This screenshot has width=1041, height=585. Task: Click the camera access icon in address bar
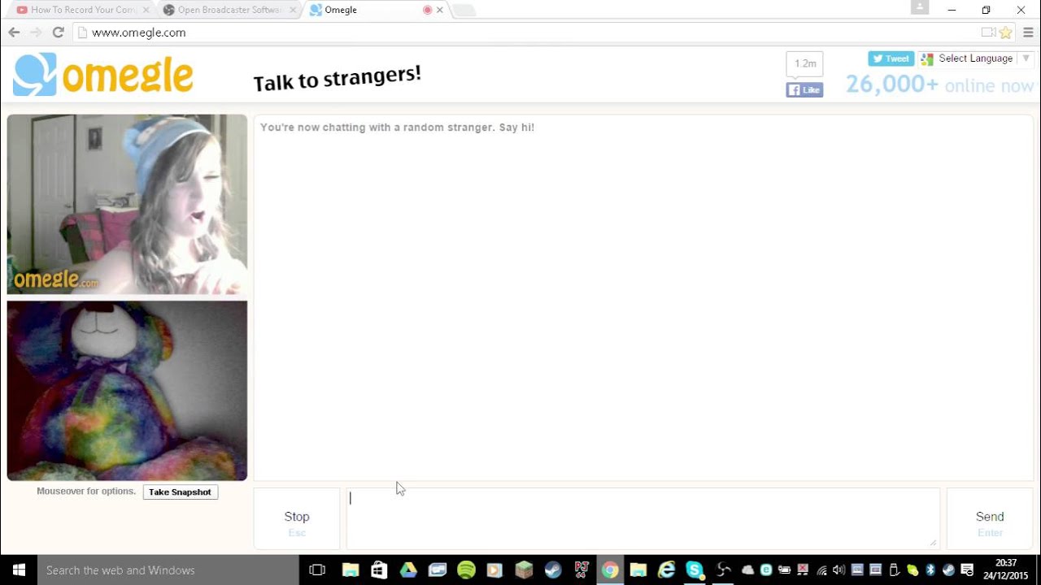click(988, 32)
